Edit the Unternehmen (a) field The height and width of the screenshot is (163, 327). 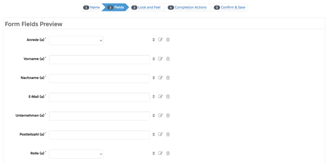160,115
